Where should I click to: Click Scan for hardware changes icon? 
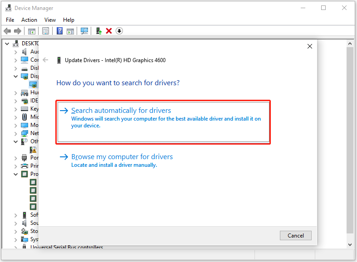[84, 31]
